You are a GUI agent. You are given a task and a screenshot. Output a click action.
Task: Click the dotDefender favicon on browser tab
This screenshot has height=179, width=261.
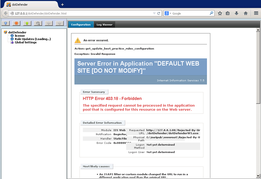9,5
